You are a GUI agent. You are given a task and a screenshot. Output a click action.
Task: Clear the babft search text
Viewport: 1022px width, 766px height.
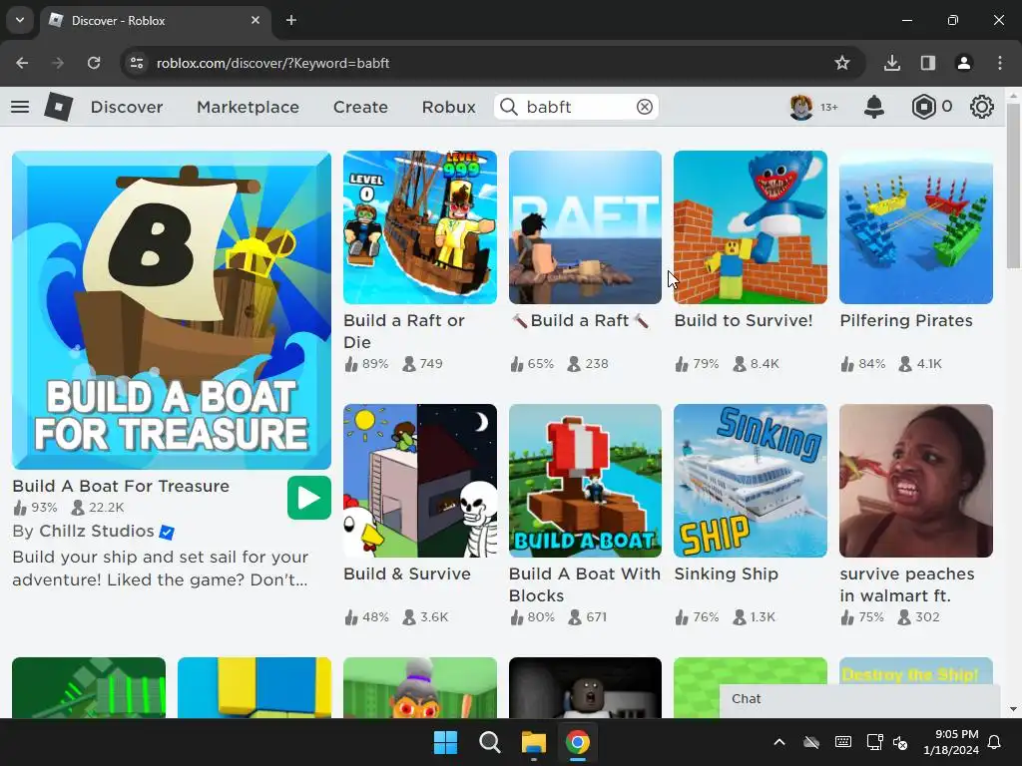(644, 107)
